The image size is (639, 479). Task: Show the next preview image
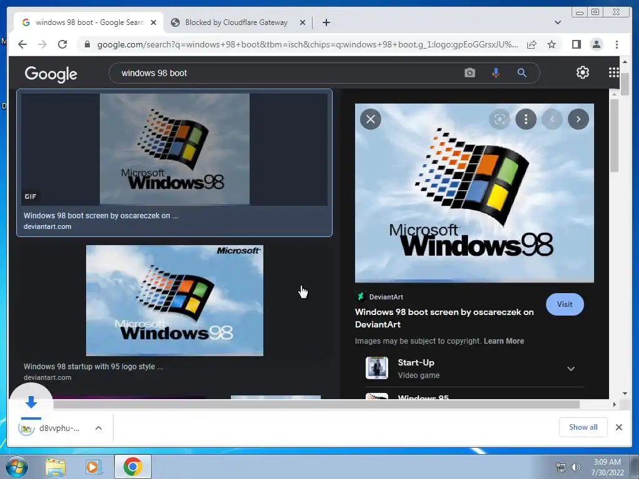[578, 119]
